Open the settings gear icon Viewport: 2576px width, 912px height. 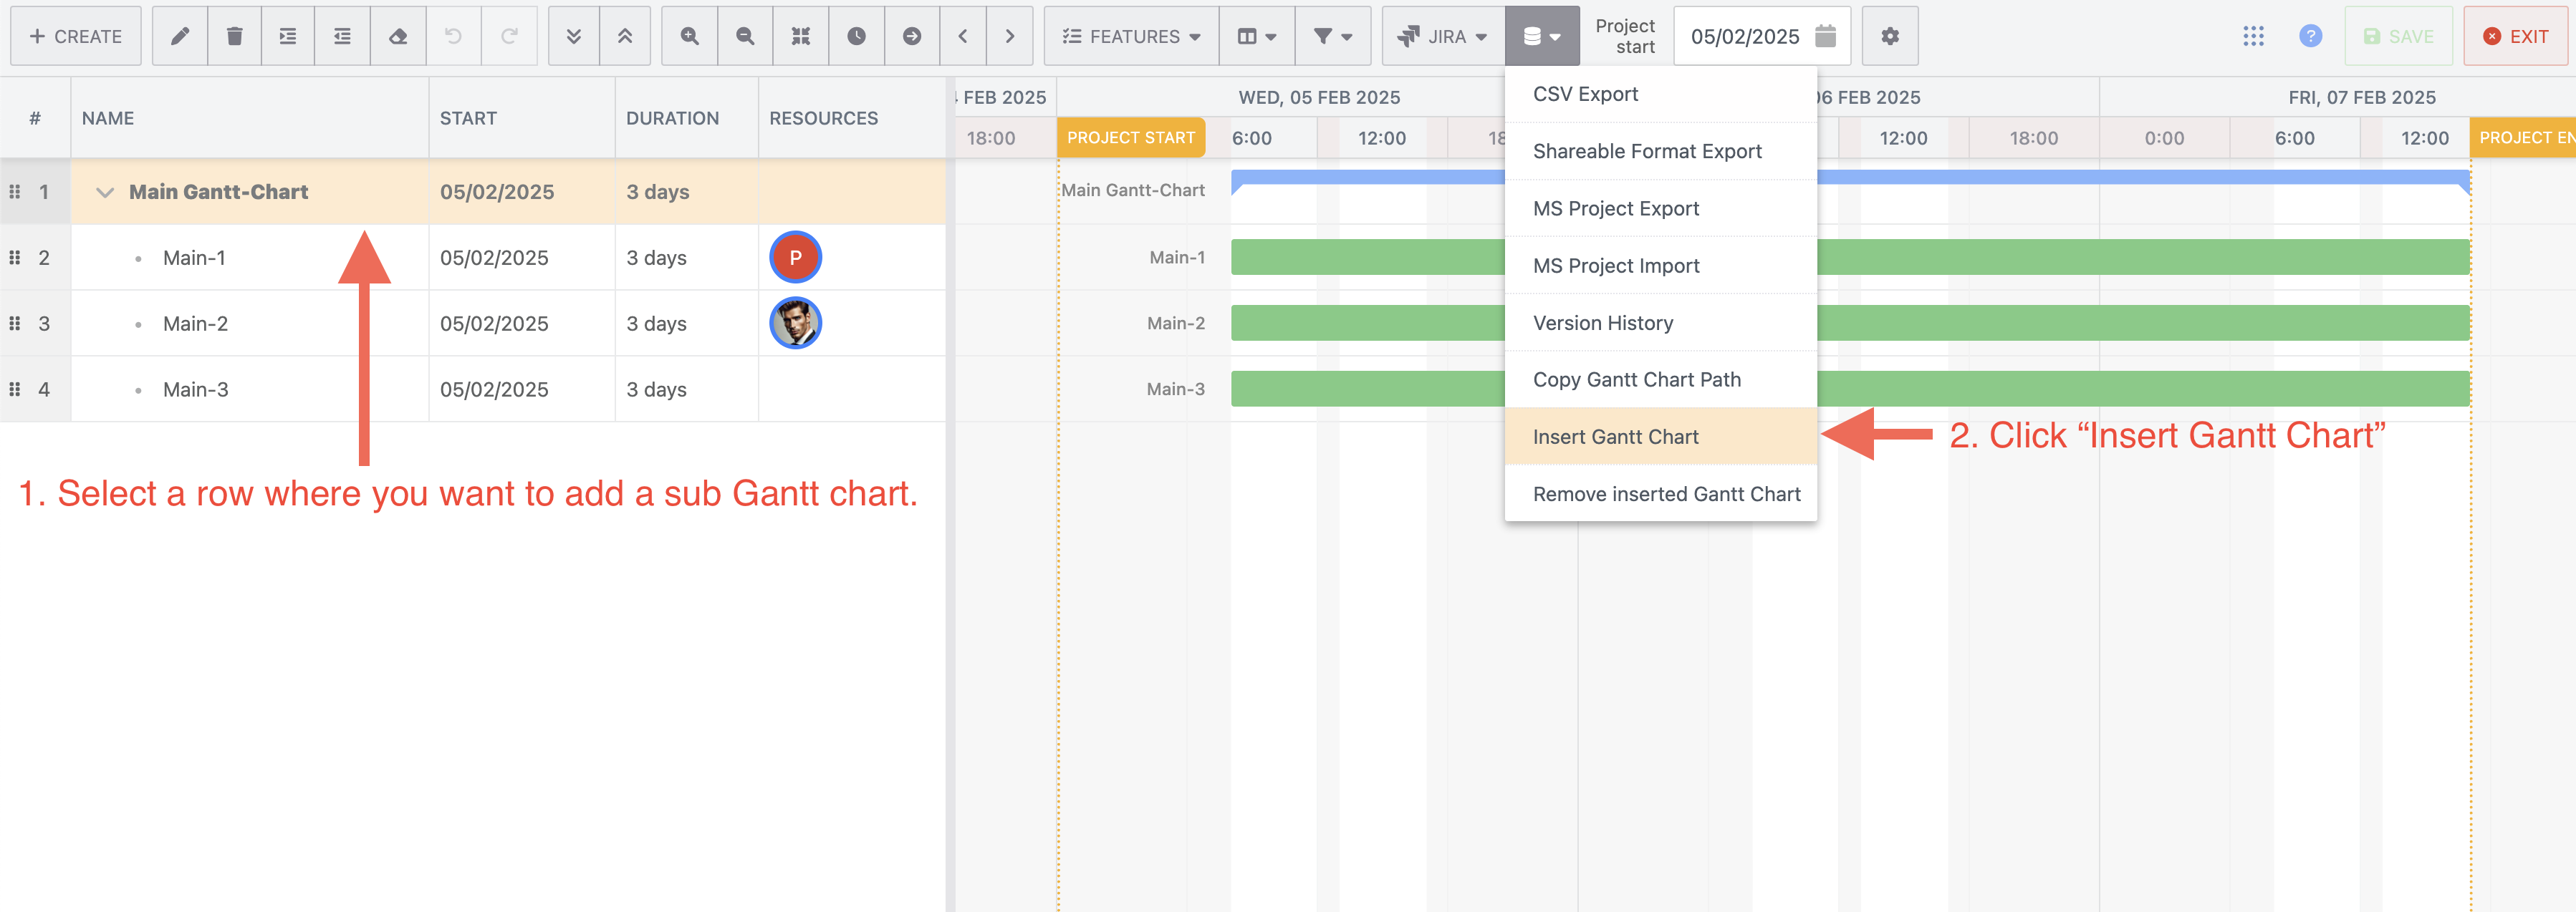pyautogui.click(x=1889, y=36)
